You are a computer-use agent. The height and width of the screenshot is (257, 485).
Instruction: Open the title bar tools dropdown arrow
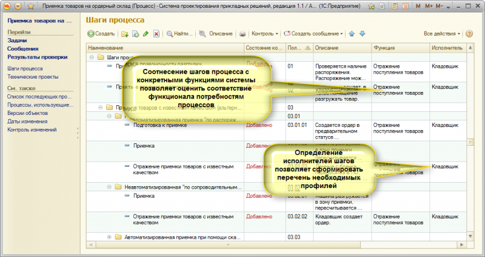click(449, 7)
